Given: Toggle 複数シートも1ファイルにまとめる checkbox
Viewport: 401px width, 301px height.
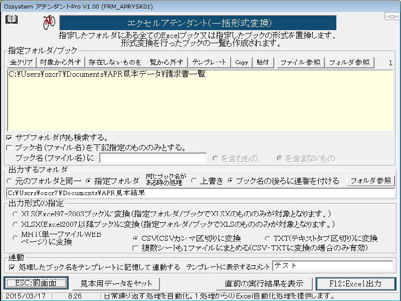Looking at the screenshot, I should click(x=135, y=247).
